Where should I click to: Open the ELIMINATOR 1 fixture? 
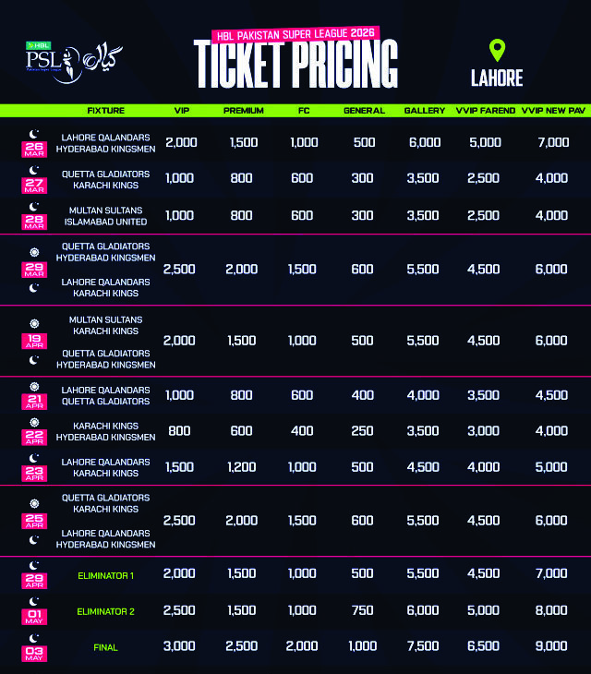[105, 576]
